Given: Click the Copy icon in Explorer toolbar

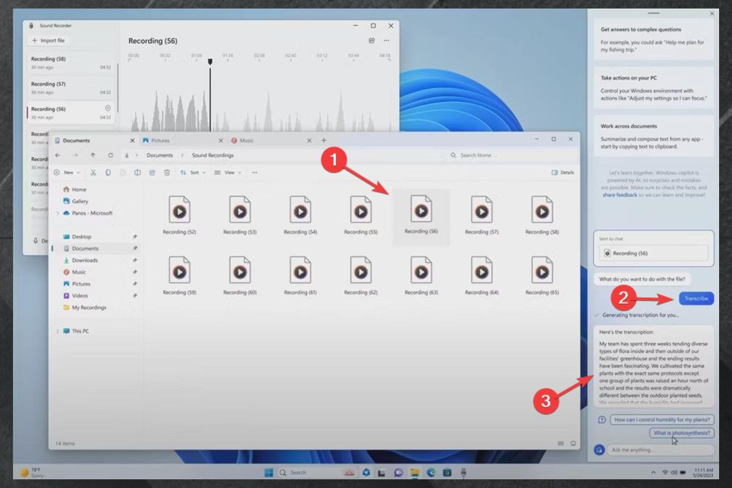Looking at the screenshot, I should pyautogui.click(x=108, y=173).
